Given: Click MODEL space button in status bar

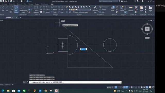Looking at the screenshot, I should [109, 87].
